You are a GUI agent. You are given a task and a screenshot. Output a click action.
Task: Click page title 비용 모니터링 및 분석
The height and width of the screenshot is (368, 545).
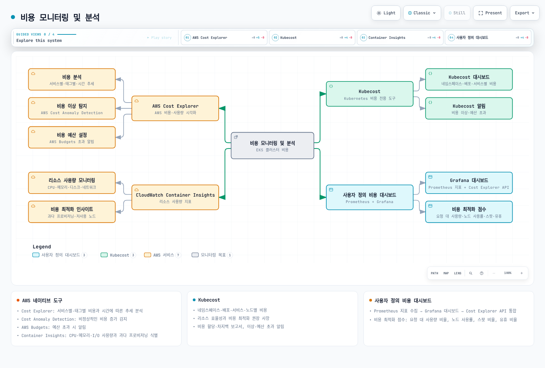[60, 17]
